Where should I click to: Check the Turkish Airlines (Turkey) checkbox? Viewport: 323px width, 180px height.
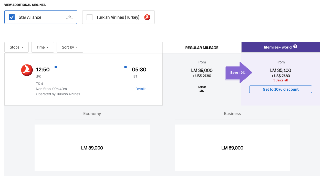click(x=89, y=17)
